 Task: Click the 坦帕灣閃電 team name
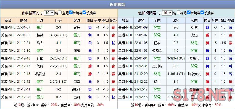pos(147,13)
